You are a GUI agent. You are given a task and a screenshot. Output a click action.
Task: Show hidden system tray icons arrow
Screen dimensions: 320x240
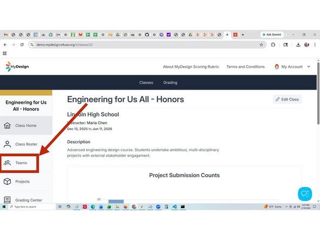pos(286,206)
